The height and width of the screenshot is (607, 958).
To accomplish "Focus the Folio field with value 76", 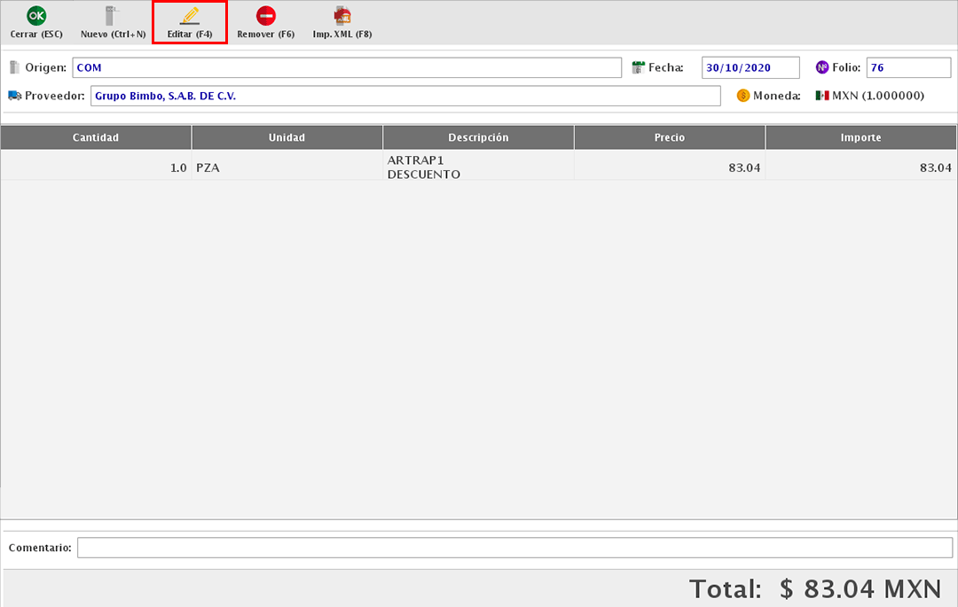I will [908, 67].
